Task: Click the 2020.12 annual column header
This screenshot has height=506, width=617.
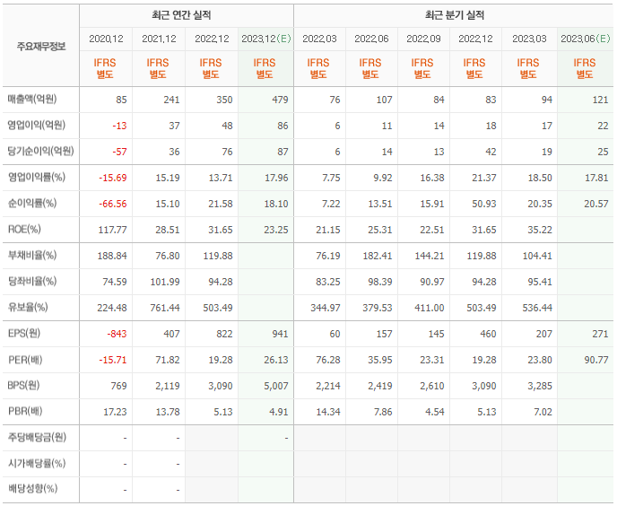Action: pos(106,39)
